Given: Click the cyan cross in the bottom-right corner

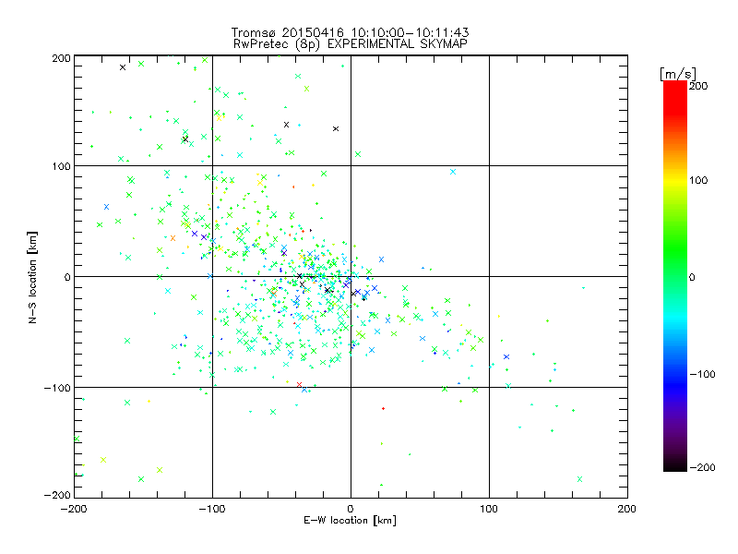Looking at the screenshot, I should (x=580, y=479).
